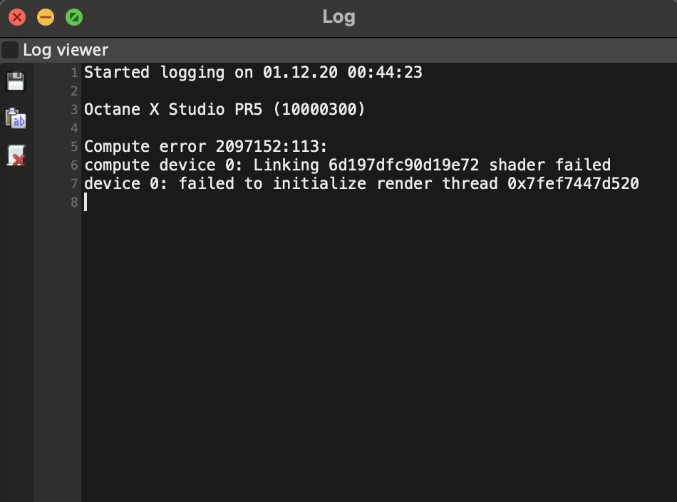Click line number 8 in the gutter

click(74, 203)
